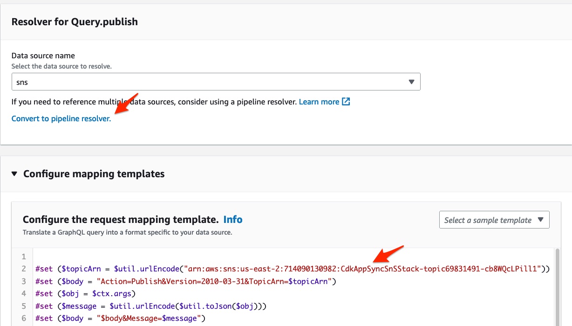Click code line starting '#set ($body = "Action=Publish'
The height and width of the screenshot is (326, 572).
pyautogui.click(x=185, y=281)
